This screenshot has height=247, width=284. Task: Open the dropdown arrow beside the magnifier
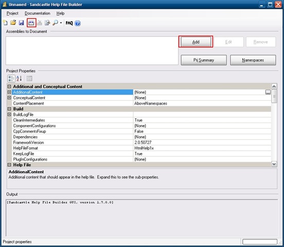[x=61, y=23]
